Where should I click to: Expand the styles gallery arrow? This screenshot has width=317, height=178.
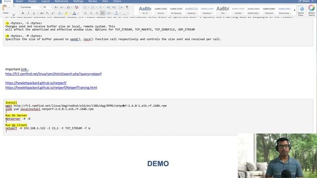tap(295, 10)
